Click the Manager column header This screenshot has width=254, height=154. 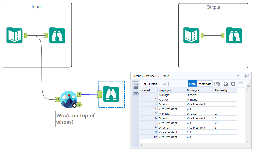coord(200,90)
